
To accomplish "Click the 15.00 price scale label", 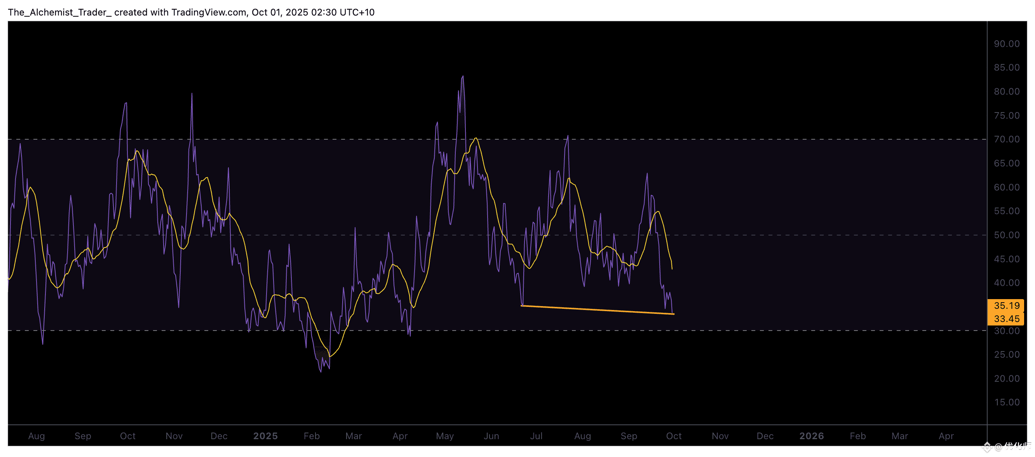I will 1006,402.
